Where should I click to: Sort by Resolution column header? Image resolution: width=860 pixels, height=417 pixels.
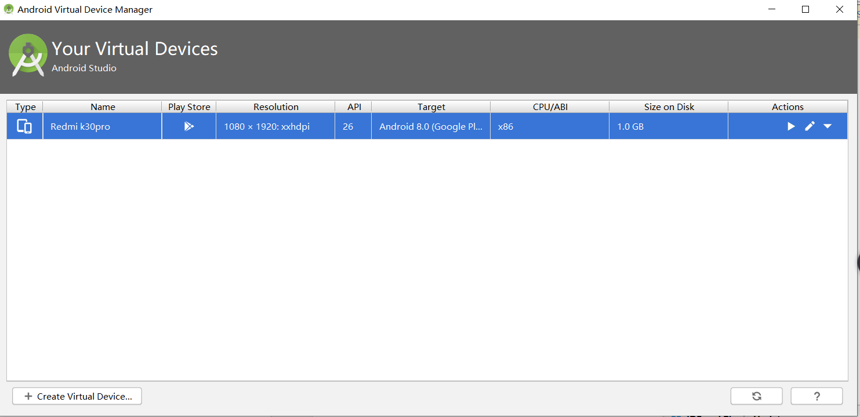click(276, 107)
